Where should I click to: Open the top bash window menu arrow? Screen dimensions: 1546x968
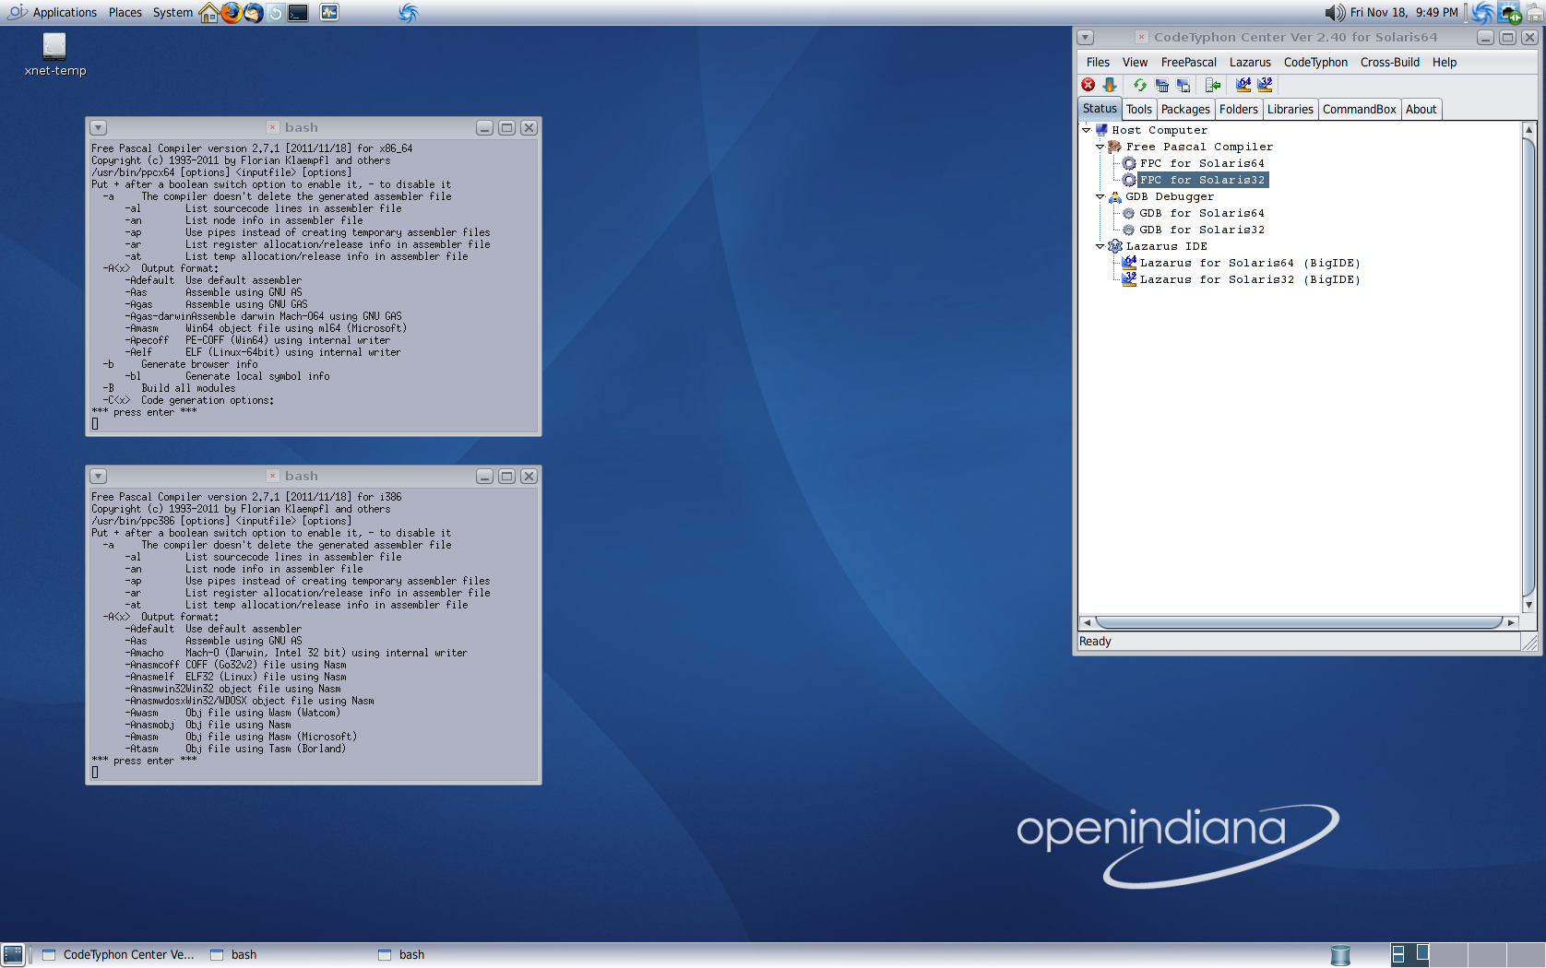(99, 128)
